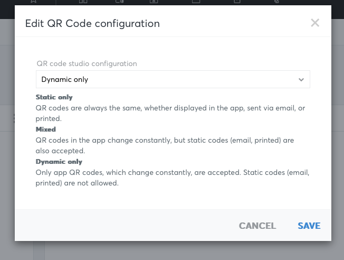Screen dimensions: 344x260
Task: Save the QR code configuration
Action: click(x=309, y=226)
